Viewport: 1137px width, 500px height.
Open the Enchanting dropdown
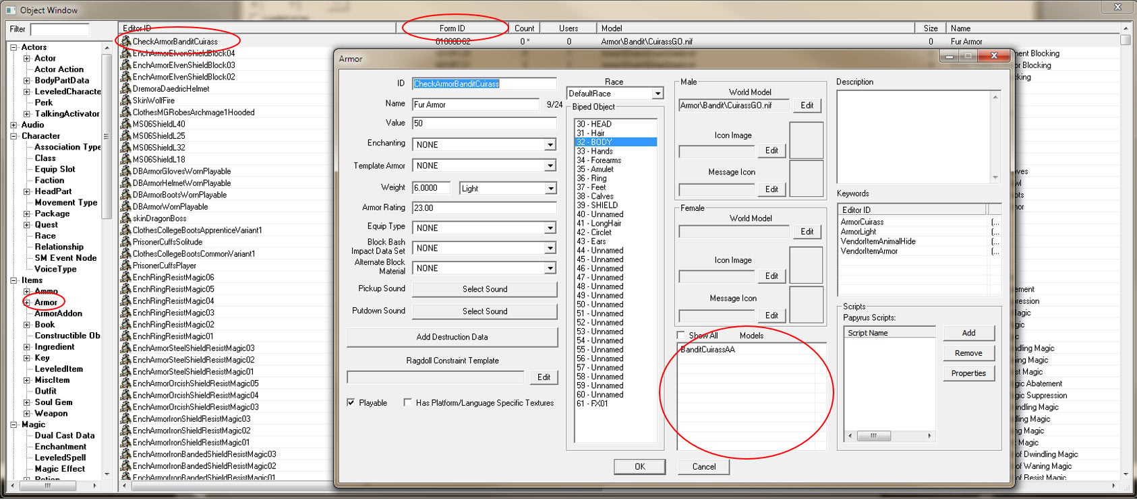(x=550, y=145)
